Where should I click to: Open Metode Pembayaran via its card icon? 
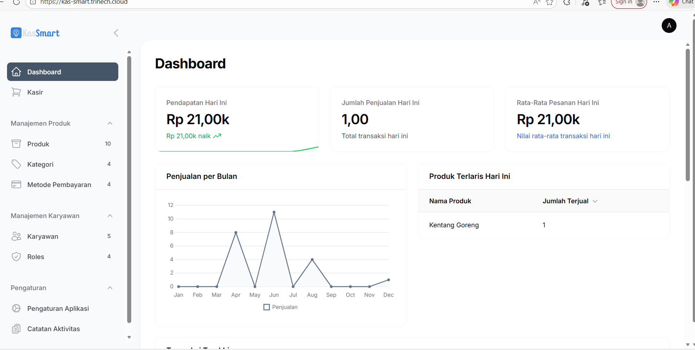click(x=16, y=184)
